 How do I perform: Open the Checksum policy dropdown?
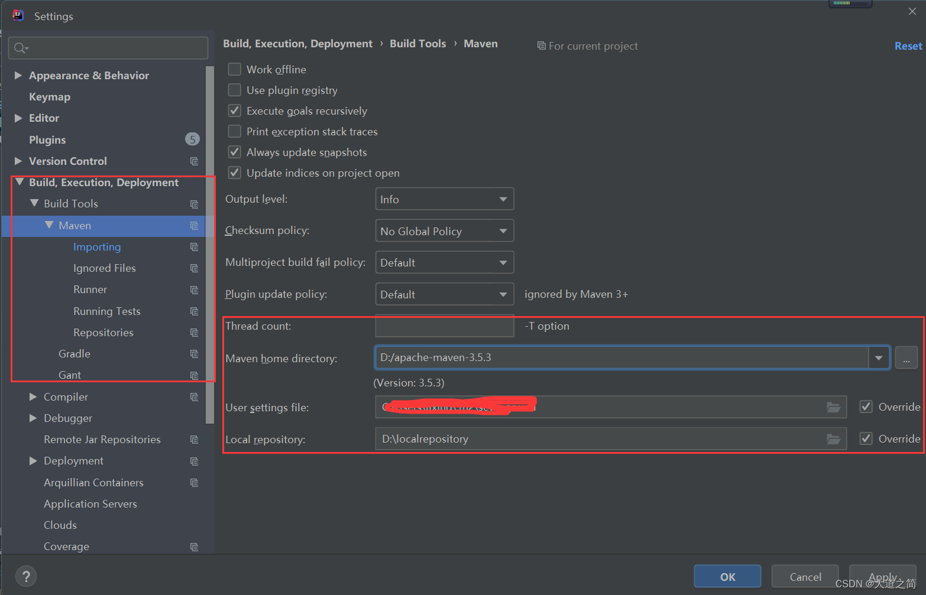pyautogui.click(x=445, y=231)
